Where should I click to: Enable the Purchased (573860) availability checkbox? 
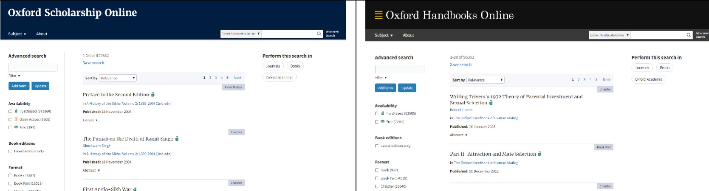[x=10, y=111]
